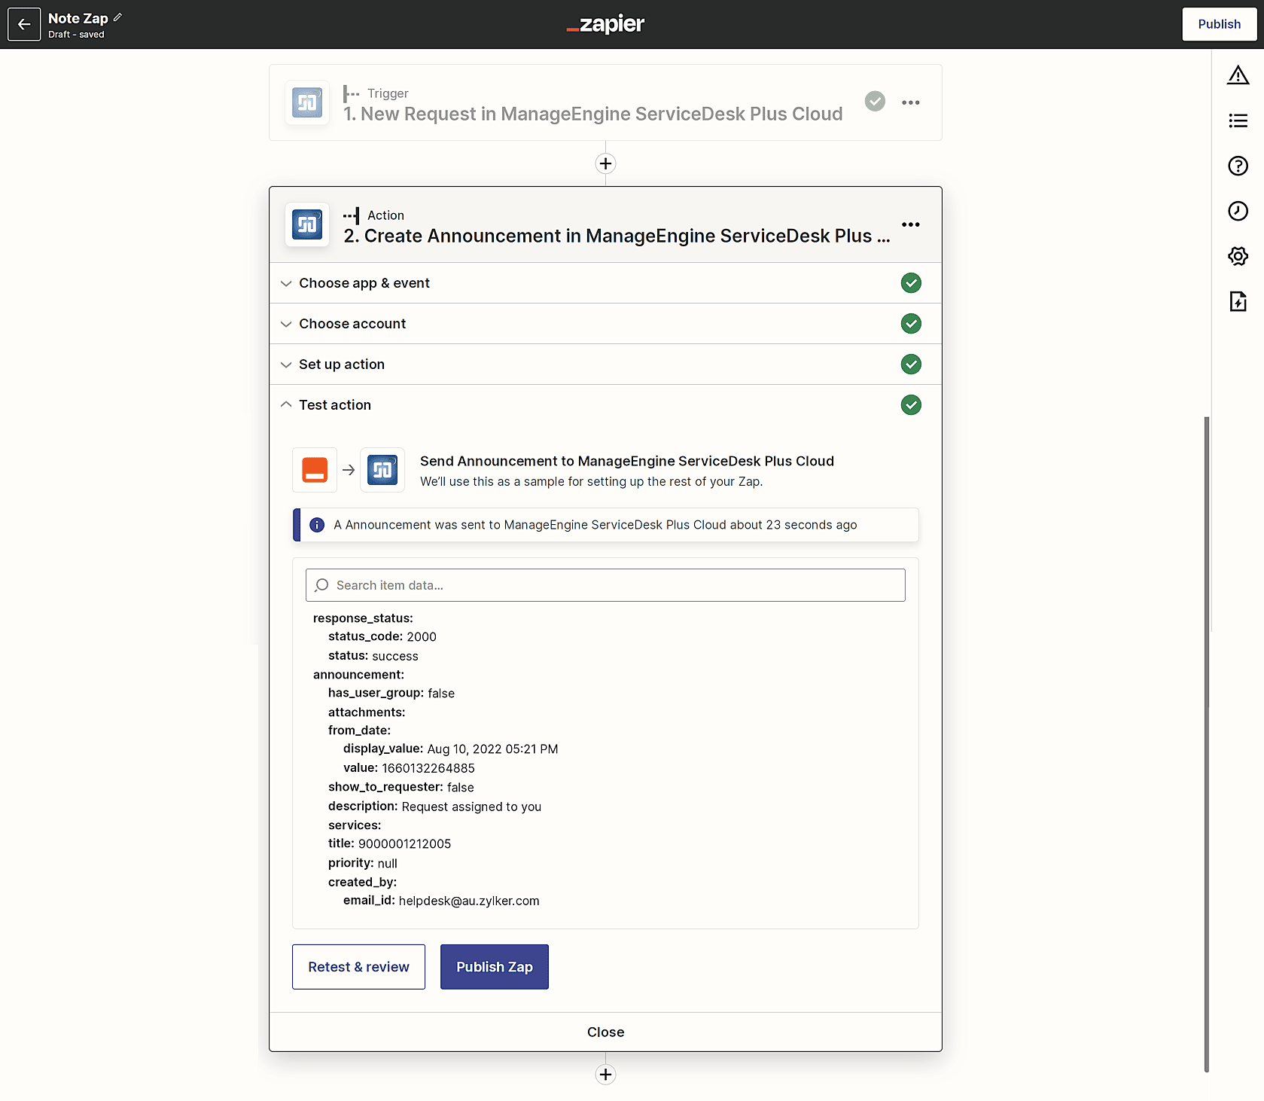The width and height of the screenshot is (1264, 1101).
Task: Click the Close link at card bottom
Action: point(605,1032)
